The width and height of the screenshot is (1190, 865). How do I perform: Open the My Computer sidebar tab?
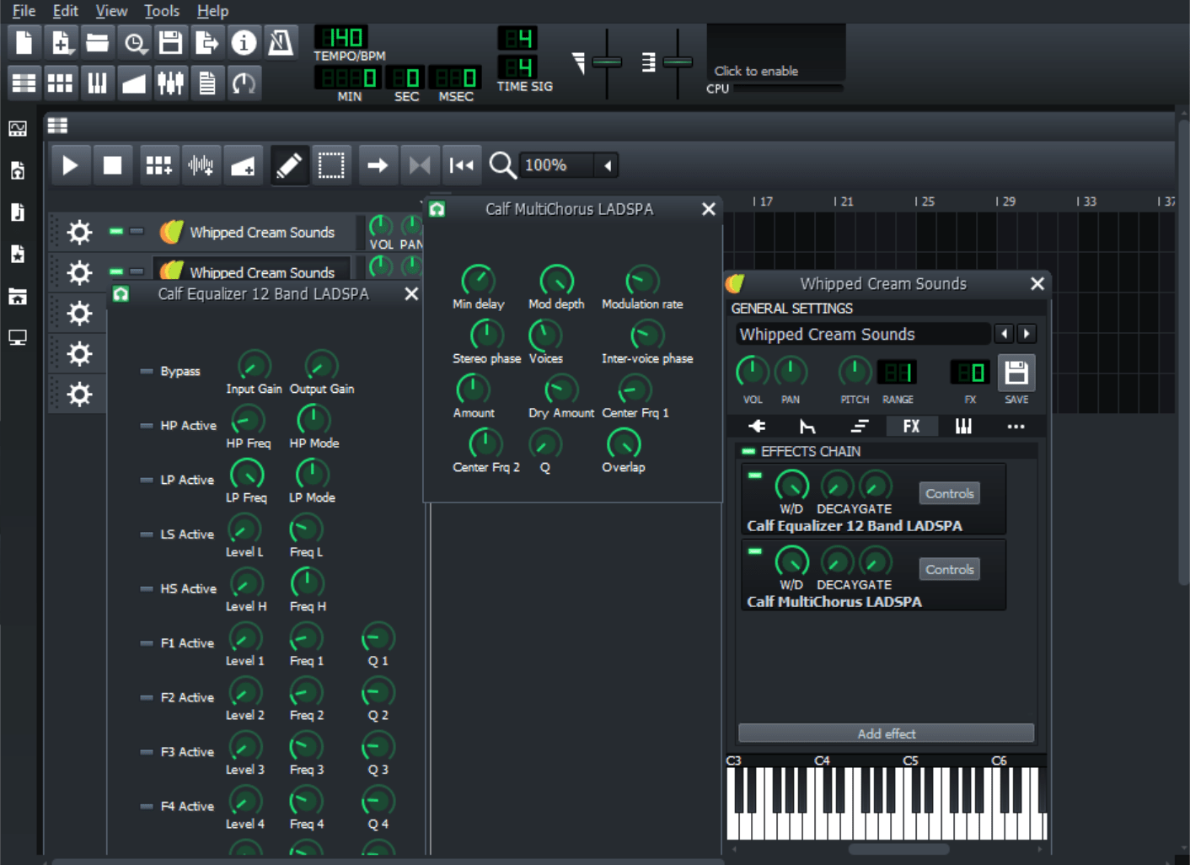tap(18, 337)
